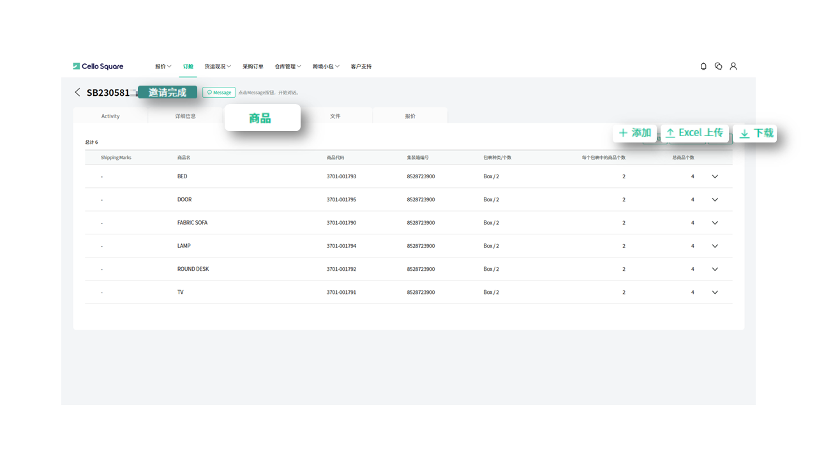This screenshot has height=460, width=817.
Task: Click the 添加 add button
Action: coord(634,133)
